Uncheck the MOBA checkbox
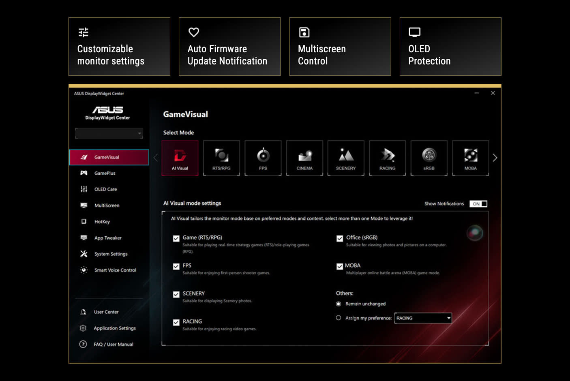570x381 pixels. [x=340, y=266]
